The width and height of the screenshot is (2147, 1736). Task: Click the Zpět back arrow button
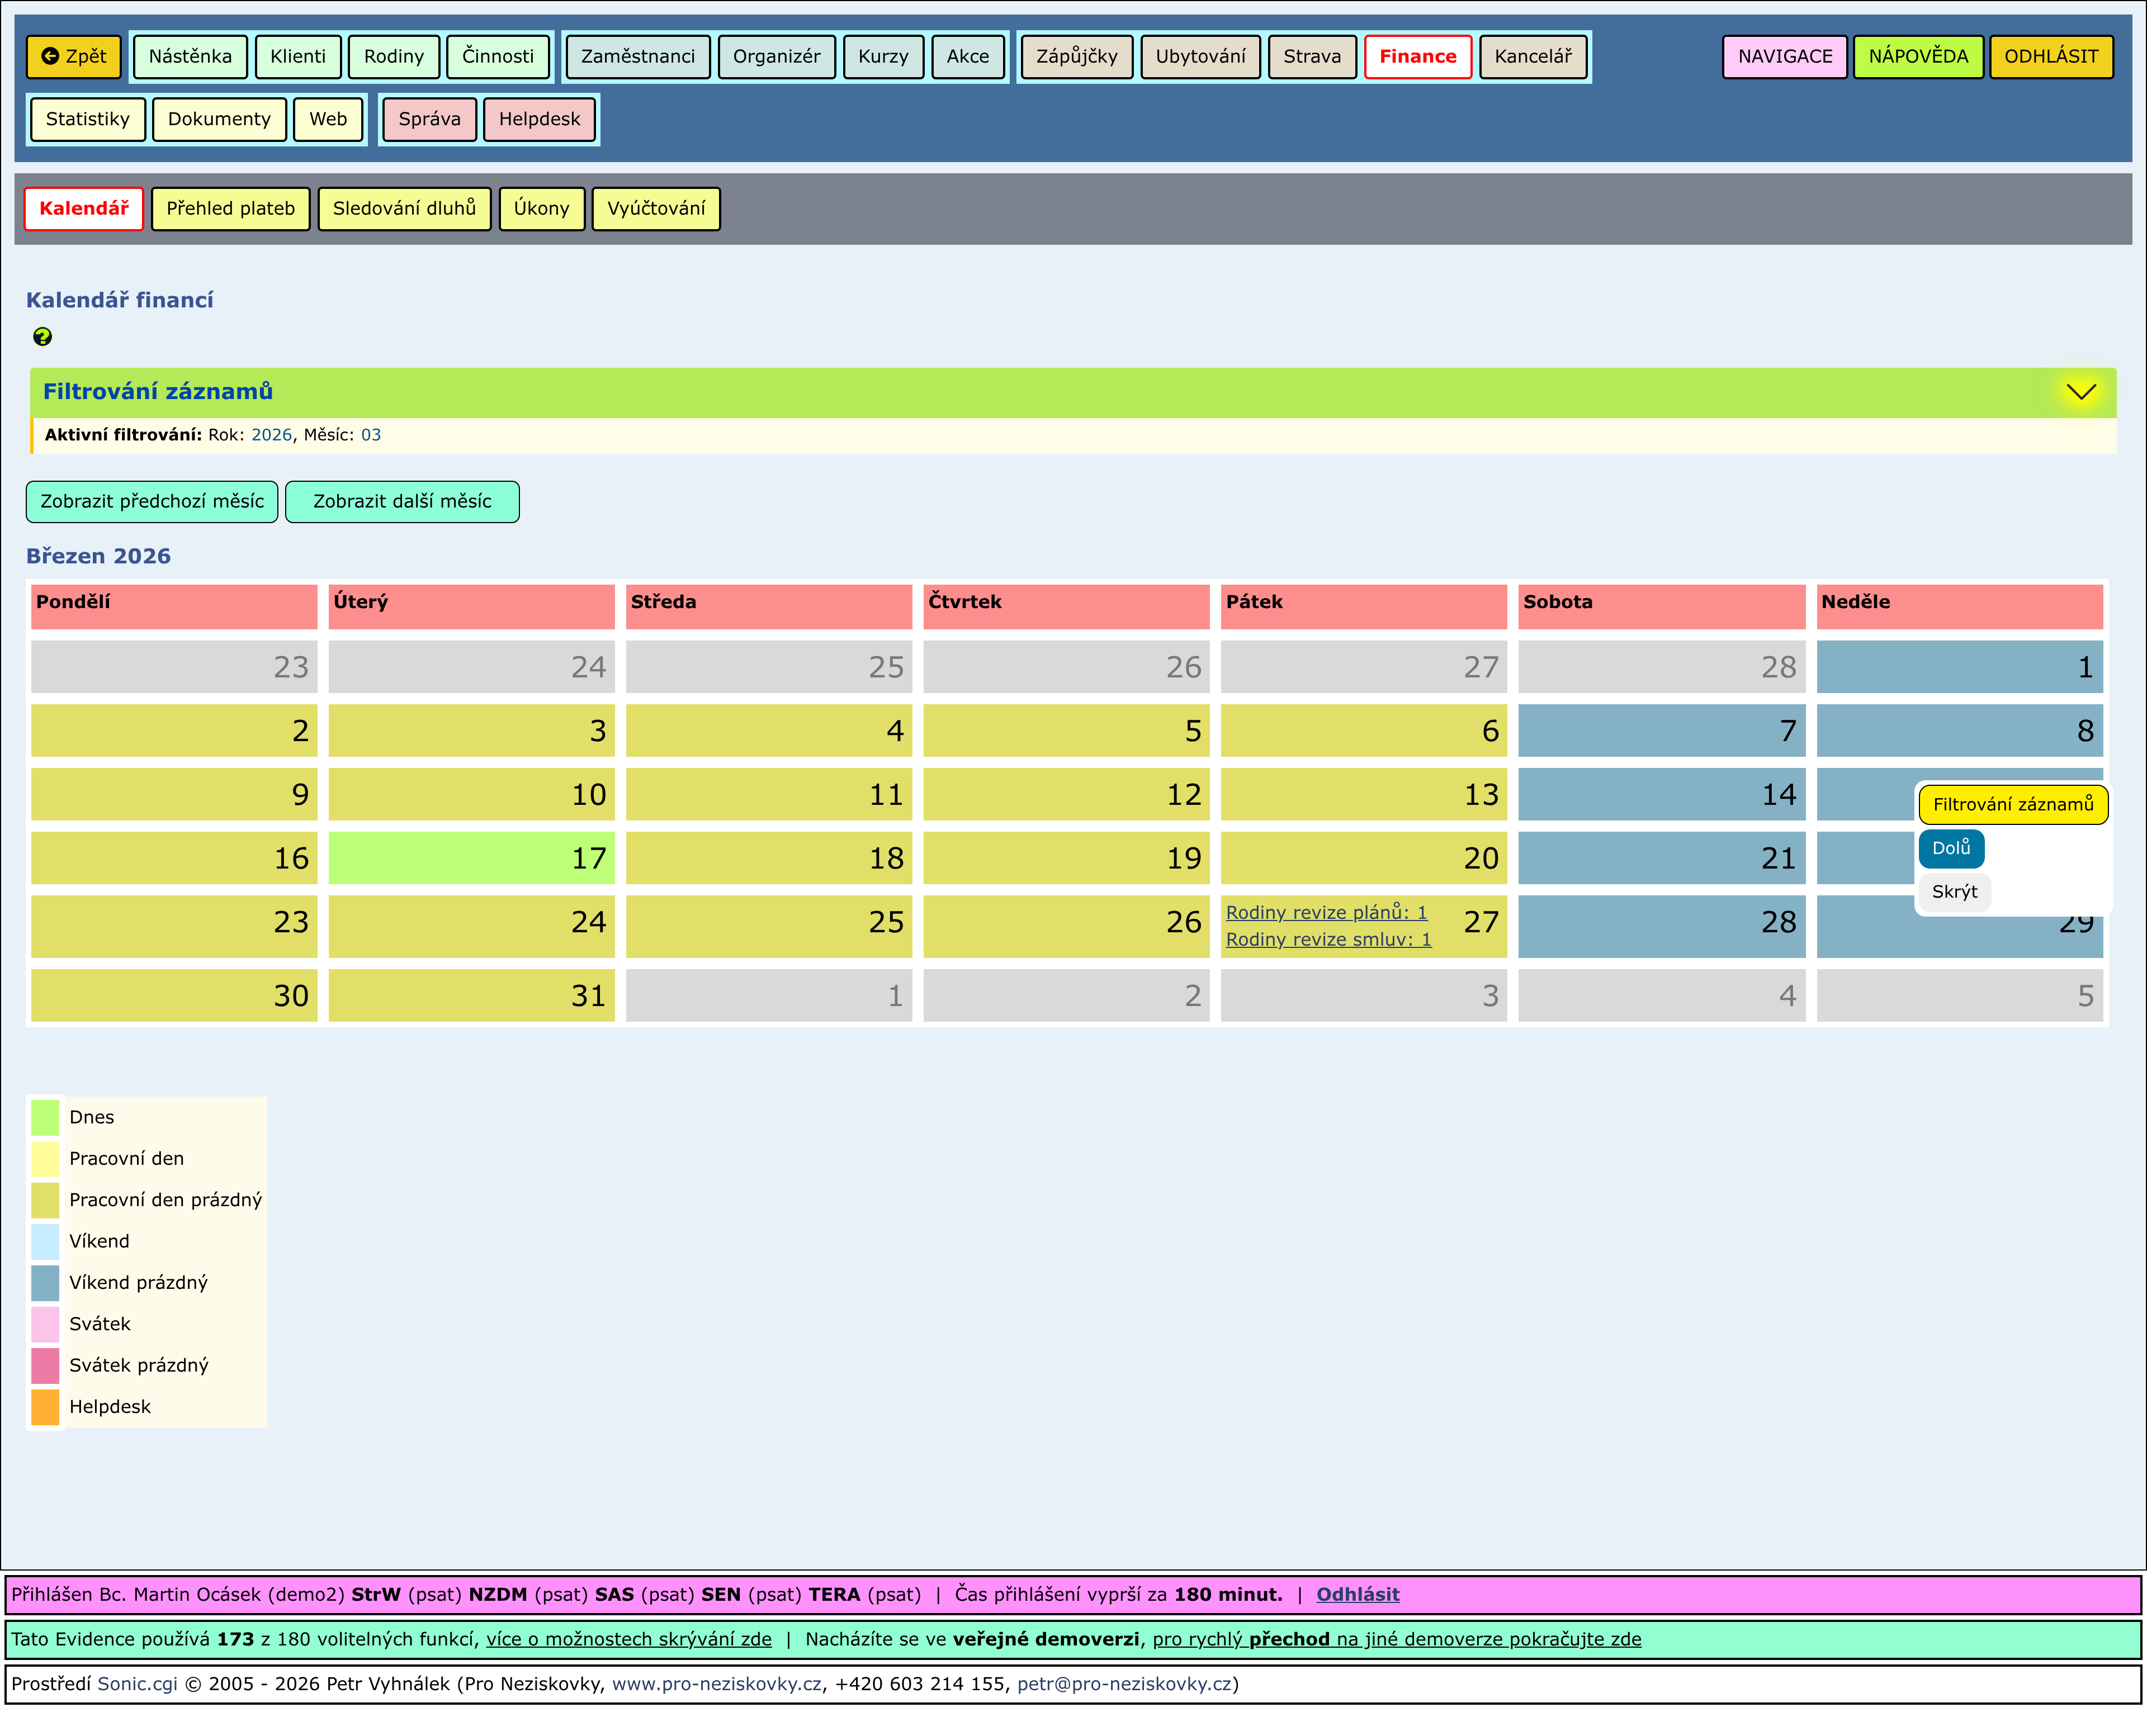click(74, 57)
